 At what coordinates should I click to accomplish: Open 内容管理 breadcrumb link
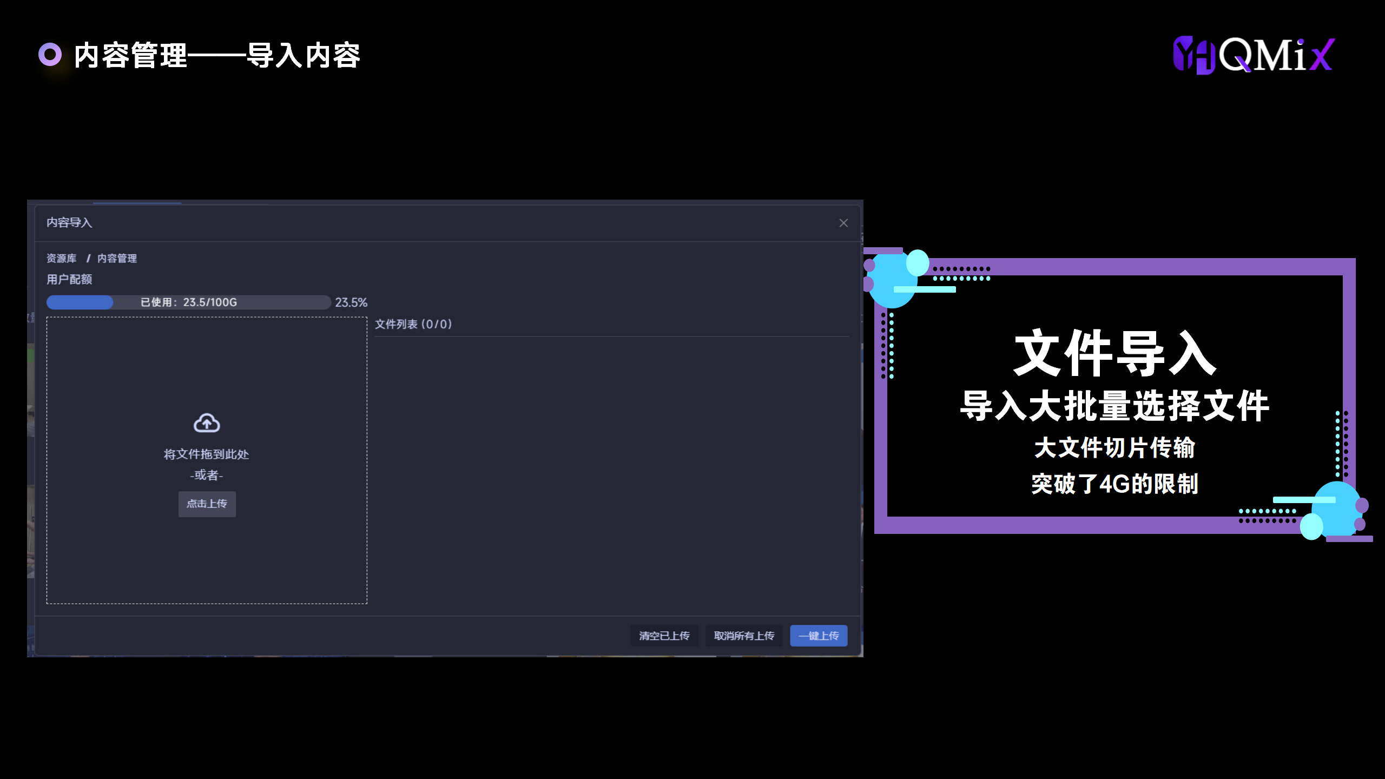(x=117, y=259)
